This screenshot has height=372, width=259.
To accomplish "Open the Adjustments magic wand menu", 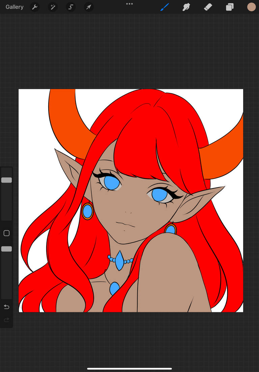I will [x=53, y=7].
